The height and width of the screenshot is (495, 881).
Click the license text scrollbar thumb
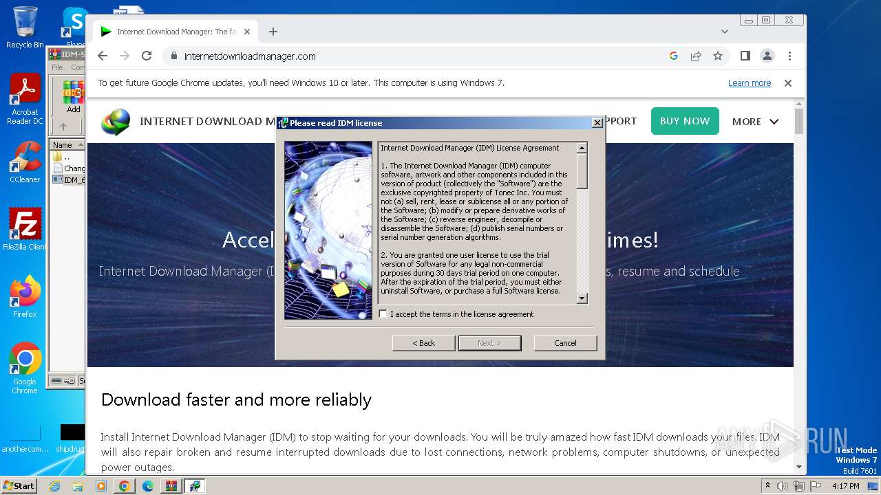click(582, 170)
